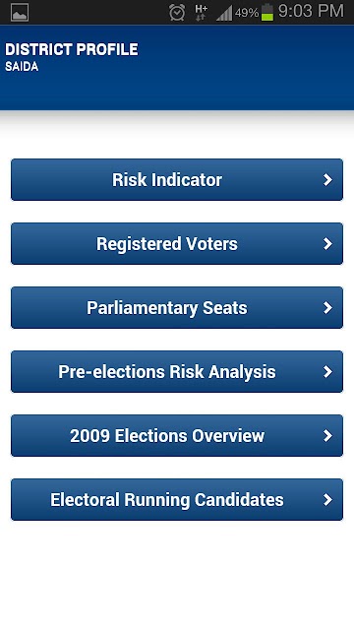The width and height of the screenshot is (354, 630).
Task: Tap the H+ mobile data icon
Action: pyautogui.click(x=201, y=13)
